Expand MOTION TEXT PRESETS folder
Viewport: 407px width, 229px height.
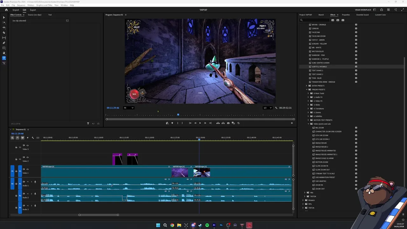point(308,120)
